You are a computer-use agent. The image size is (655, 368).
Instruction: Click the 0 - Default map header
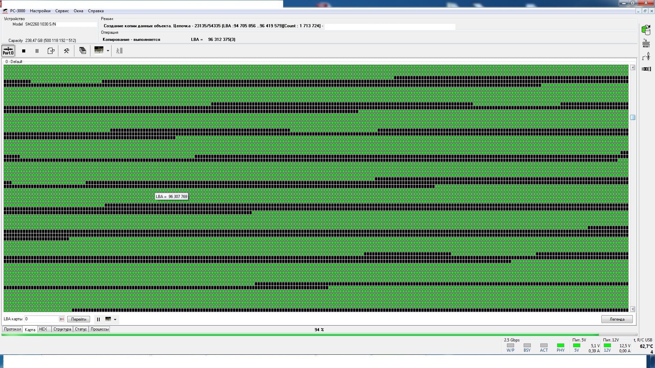click(x=14, y=62)
